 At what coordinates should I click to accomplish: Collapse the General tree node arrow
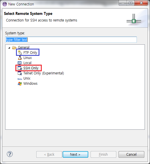pyautogui.click(x=9, y=48)
